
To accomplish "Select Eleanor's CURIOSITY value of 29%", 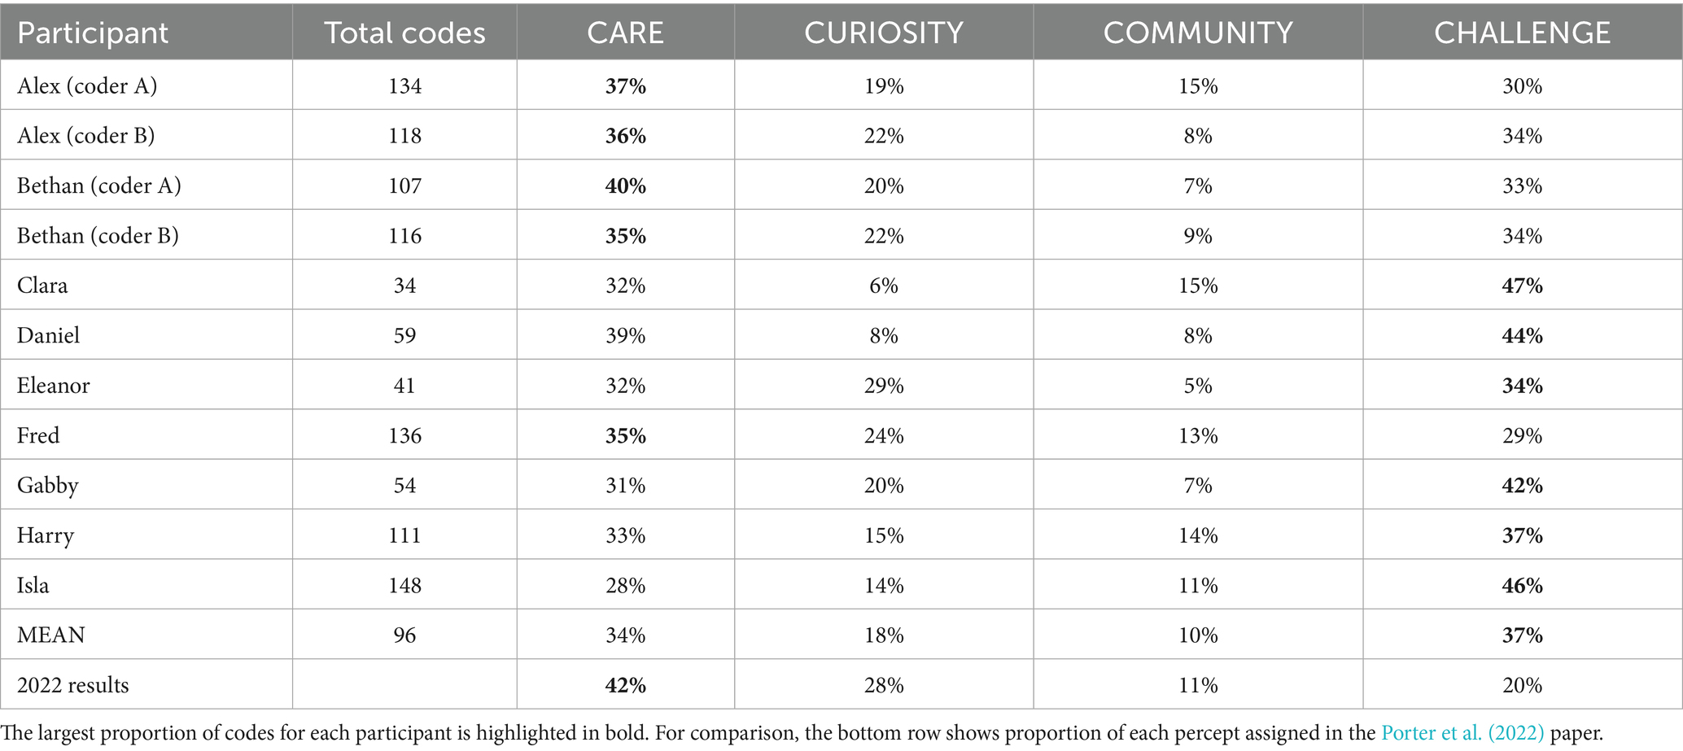I will coord(884,385).
